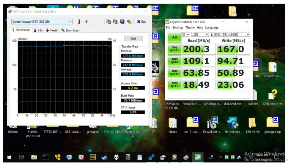The height and width of the screenshot is (165, 288).
Task: Select the Notes folder on desktop
Action: [x=173, y=125]
